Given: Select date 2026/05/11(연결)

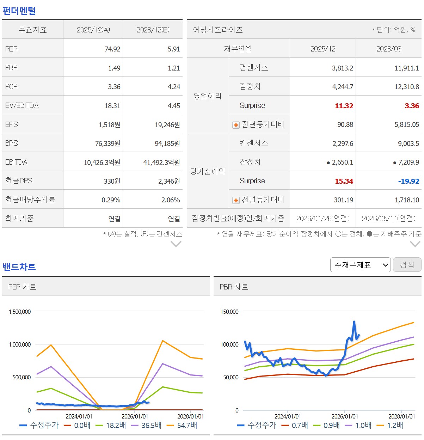Looking at the screenshot, I should pos(389,219).
